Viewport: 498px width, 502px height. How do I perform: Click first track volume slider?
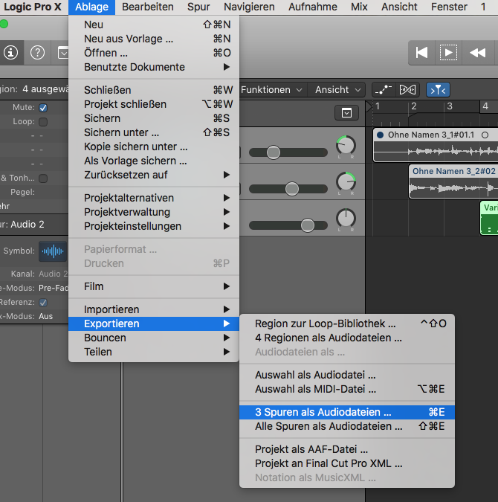[288, 152]
